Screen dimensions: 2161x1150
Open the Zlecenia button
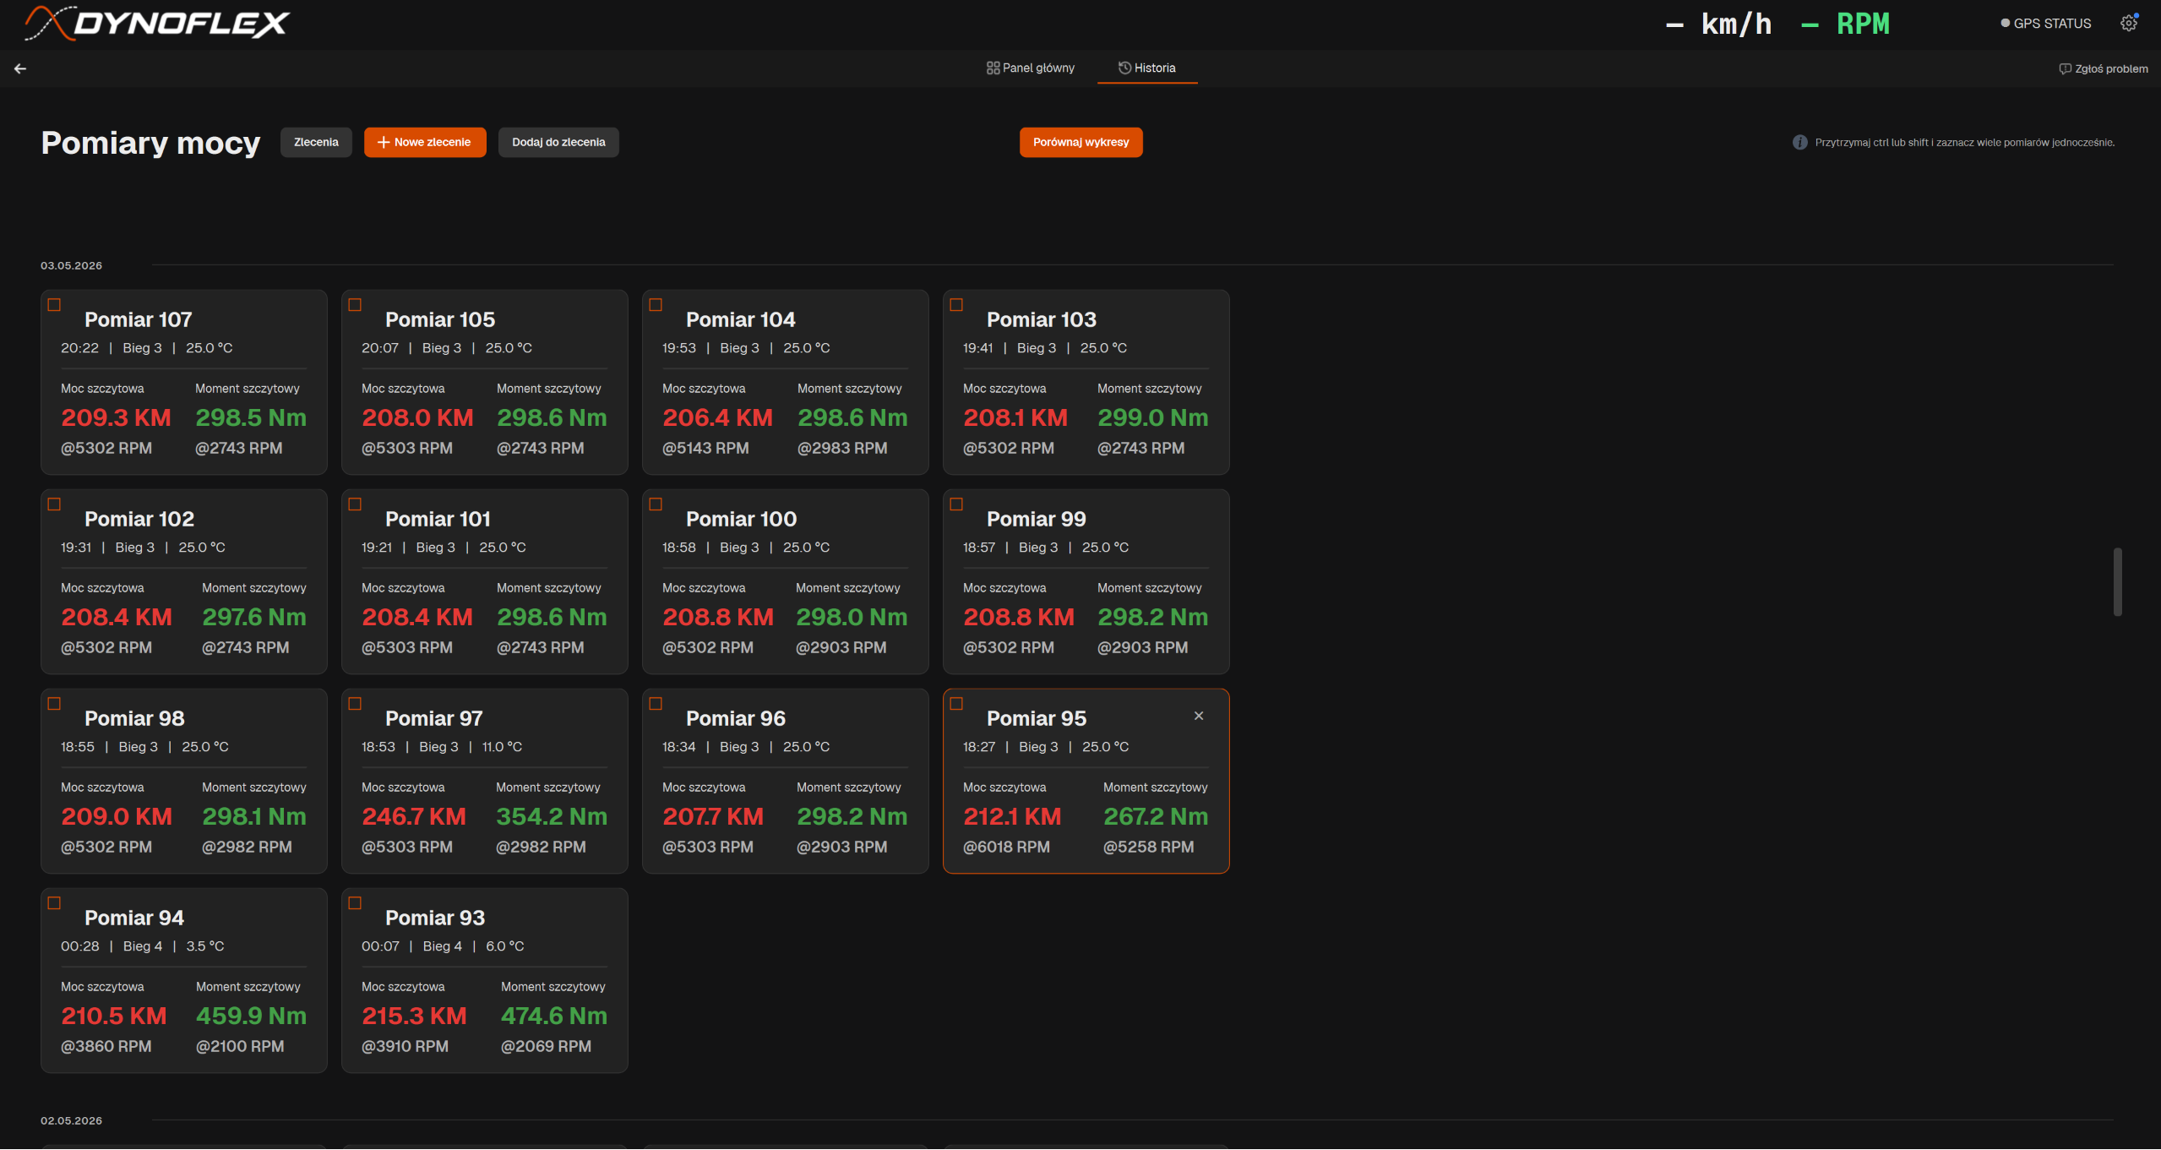(316, 142)
